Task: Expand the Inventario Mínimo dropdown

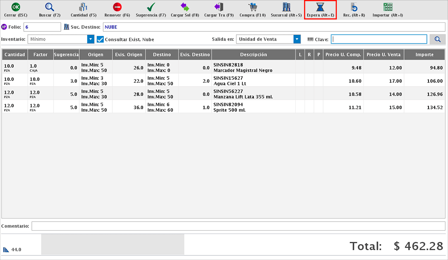Action: click(90, 39)
